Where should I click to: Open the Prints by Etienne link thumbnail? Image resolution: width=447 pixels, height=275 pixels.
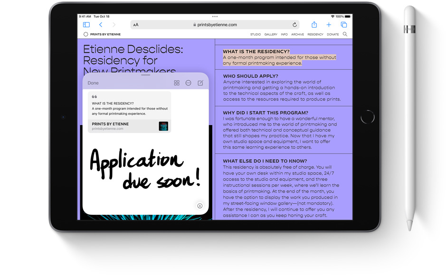click(163, 126)
